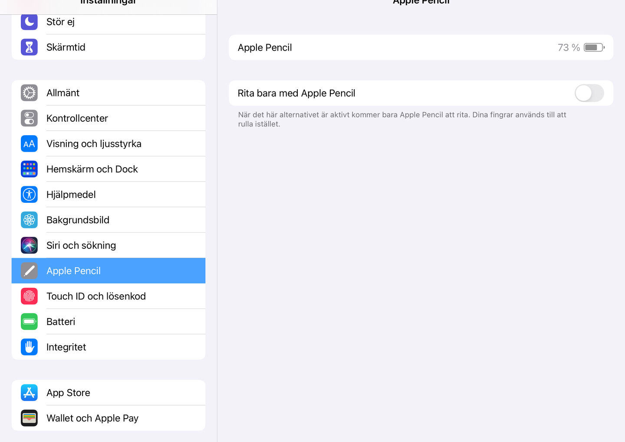Tap the Hjälpmedel accessibility icon
Viewport: 625px width, 442px height.
click(x=29, y=195)
